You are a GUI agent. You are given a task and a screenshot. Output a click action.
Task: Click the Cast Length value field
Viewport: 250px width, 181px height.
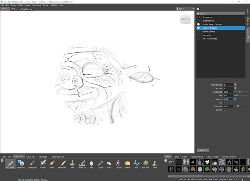click(x=228, y=92)
